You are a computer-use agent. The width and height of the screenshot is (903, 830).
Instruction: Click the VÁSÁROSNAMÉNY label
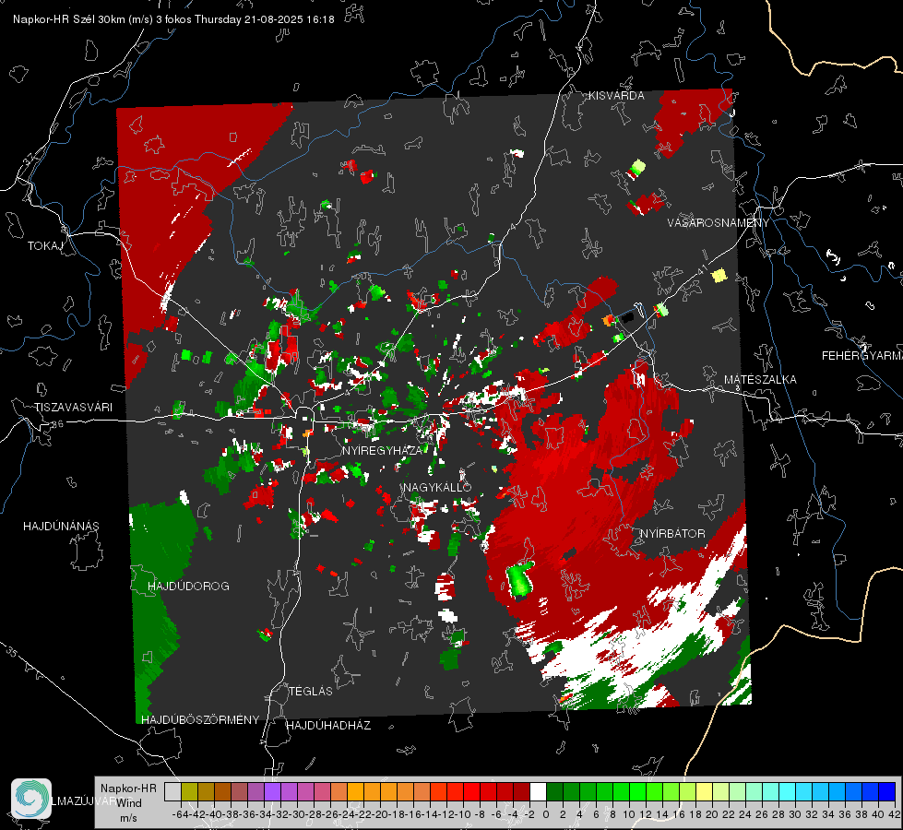pyautogui.click(x=719, y=223)
